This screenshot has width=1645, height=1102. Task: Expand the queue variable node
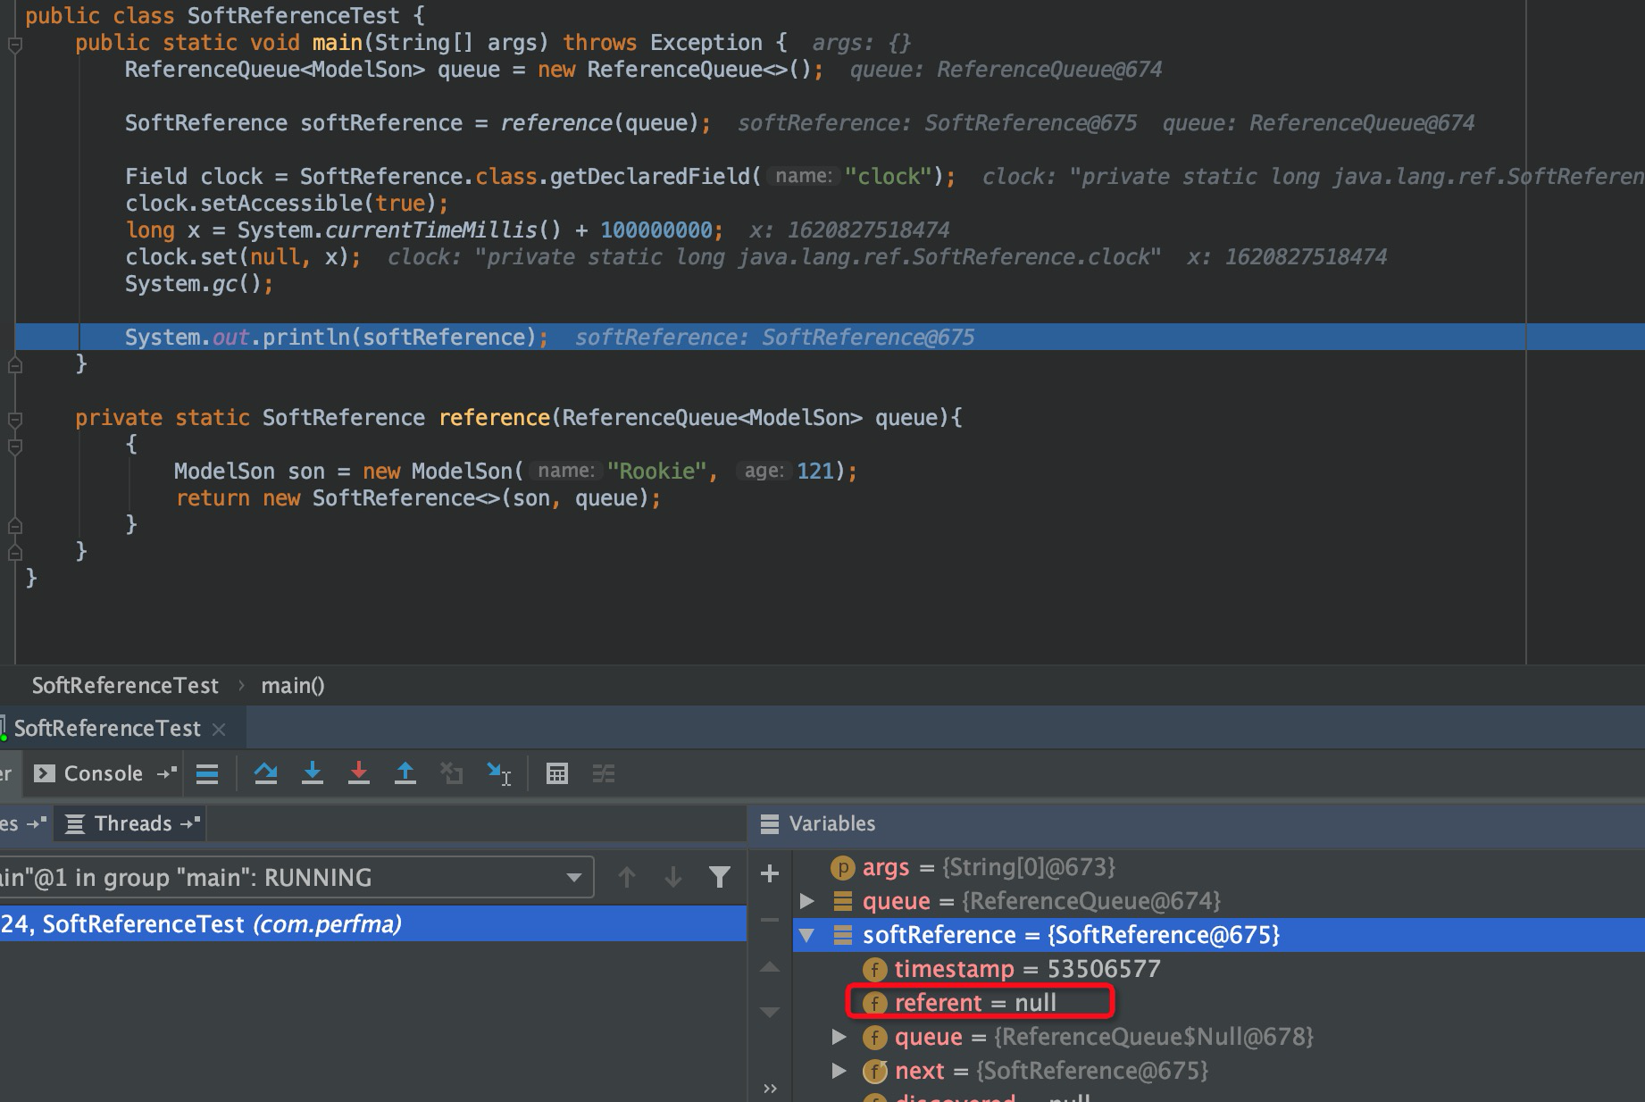807,901
